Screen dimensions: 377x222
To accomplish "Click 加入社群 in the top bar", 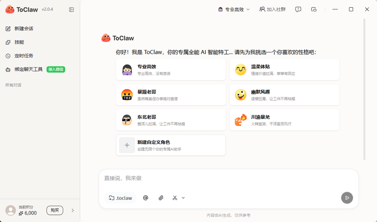I will pos(273,9).
